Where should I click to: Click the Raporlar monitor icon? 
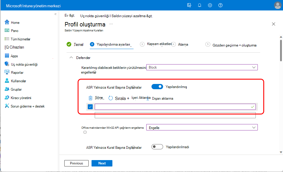click(x=7, y=72)
